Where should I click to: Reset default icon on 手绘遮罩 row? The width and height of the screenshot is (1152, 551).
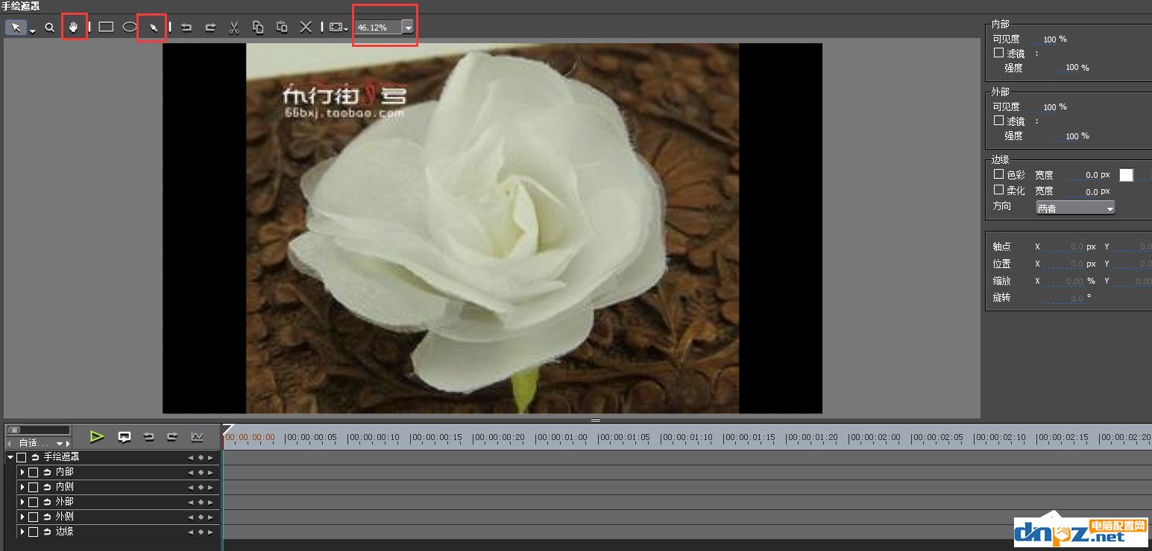[x=35, y=457]
